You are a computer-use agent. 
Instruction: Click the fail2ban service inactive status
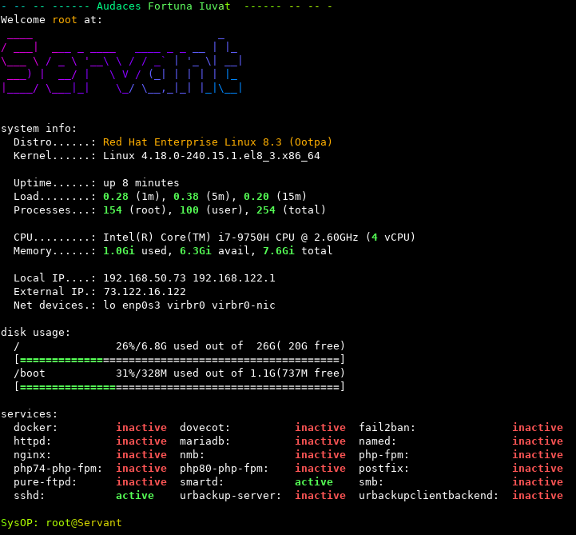click(x=538, y=428)
